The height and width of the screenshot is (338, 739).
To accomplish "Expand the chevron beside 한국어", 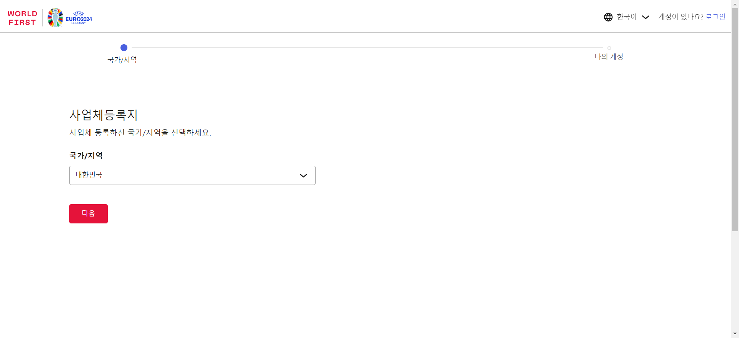I will [x=645, y=17].
